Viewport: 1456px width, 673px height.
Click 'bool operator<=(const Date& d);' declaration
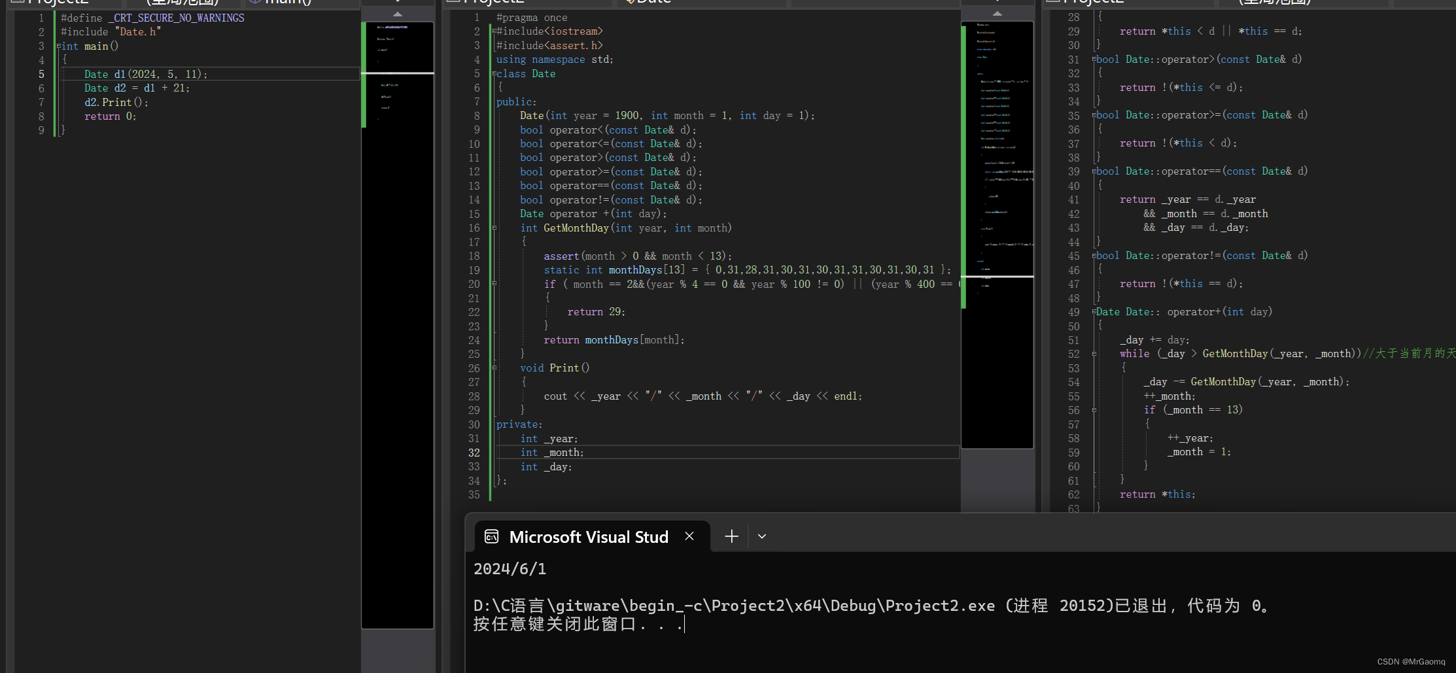click(x=611, y=144)
